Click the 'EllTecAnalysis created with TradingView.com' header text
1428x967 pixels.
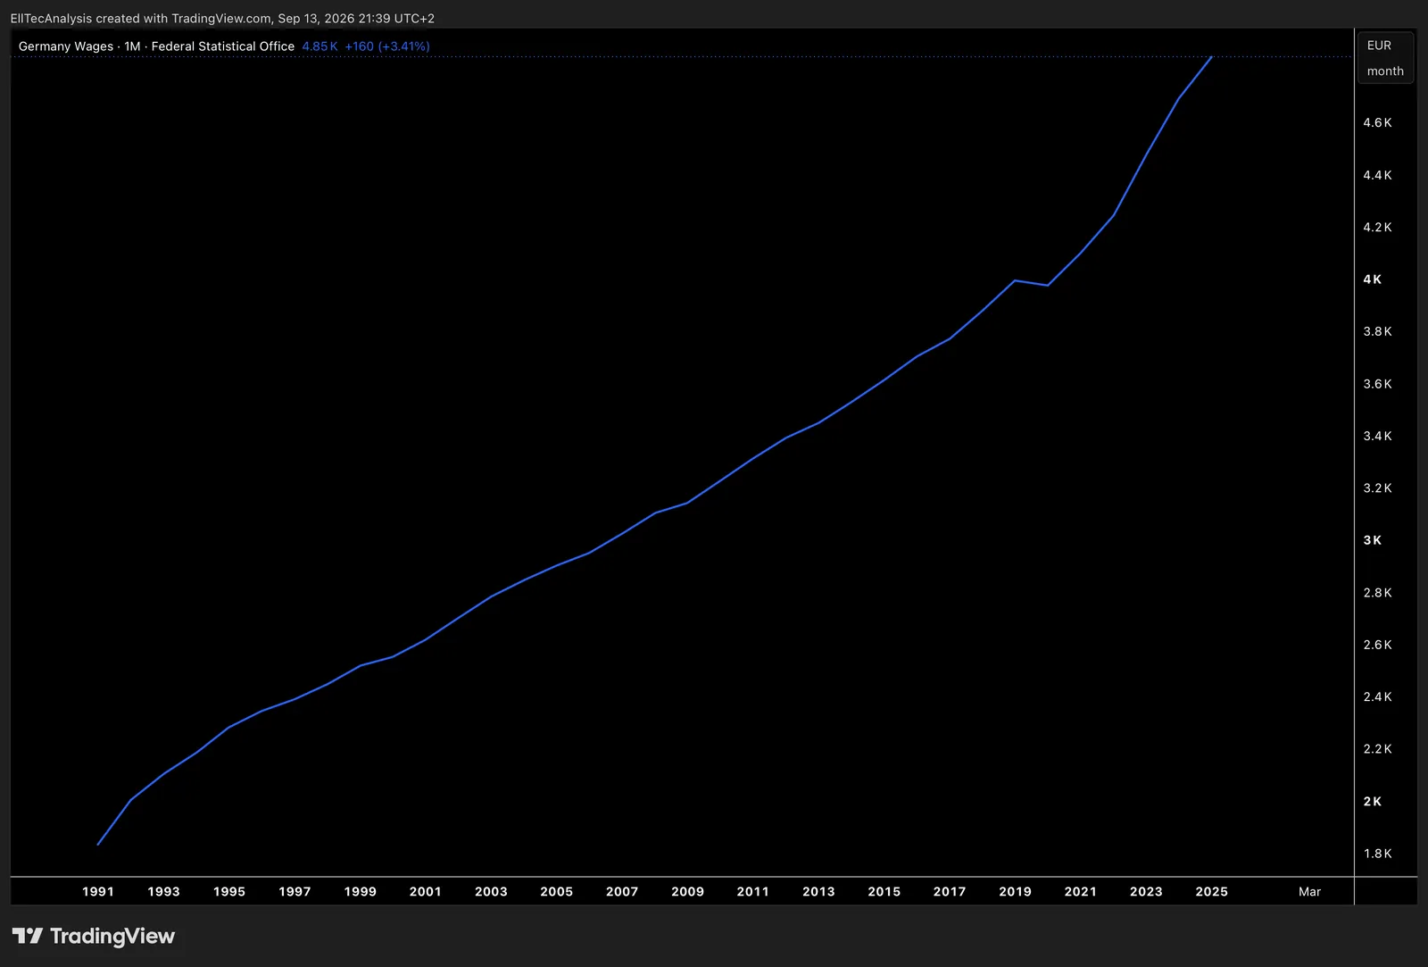140,18
